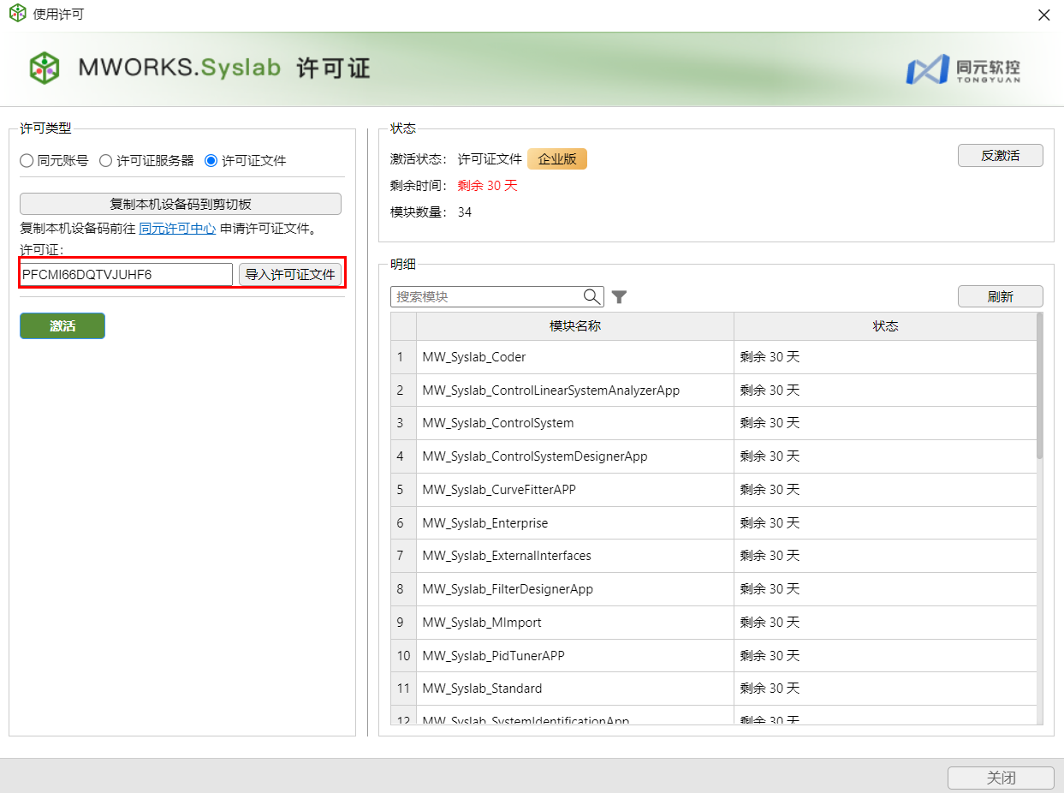Click the search magnifier icon
Image resolution: width=1064 pixels, height=793 pixels.
coord(592,296)
